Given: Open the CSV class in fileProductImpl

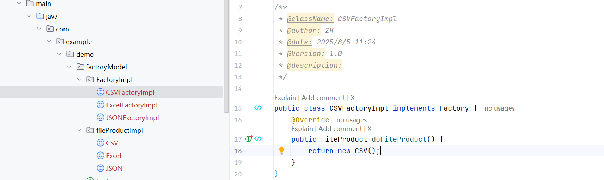Looking at the screenshot, I should pyautogui.click(x=112, y=143).
